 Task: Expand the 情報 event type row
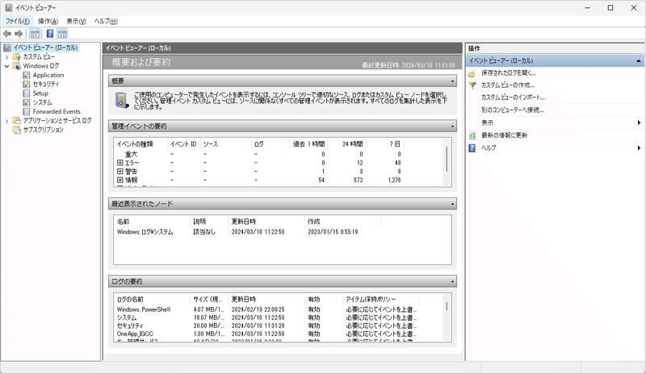[120, 180]
